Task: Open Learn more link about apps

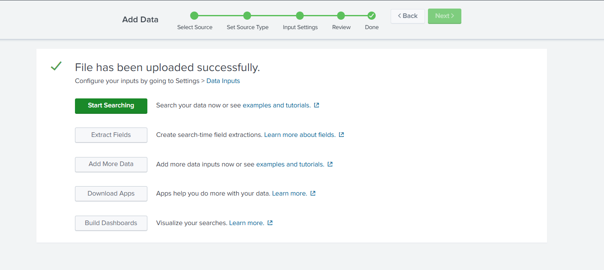Action: 290,193
